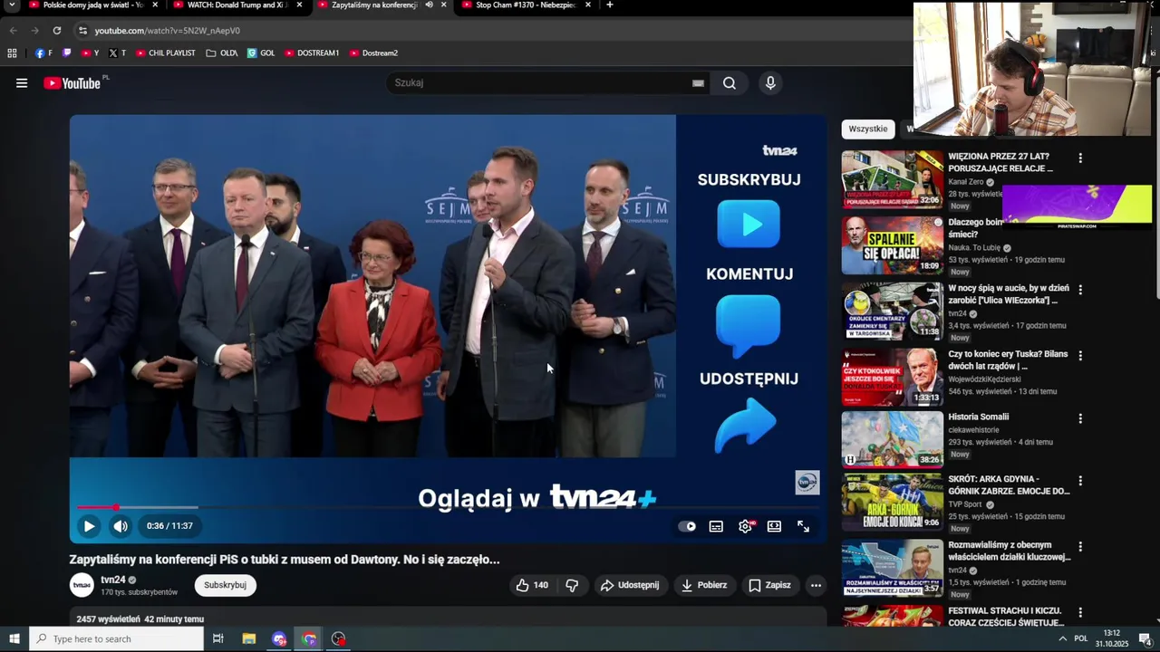
Task: Click in the Szukaj search field
Action: (x=539, y=83)
